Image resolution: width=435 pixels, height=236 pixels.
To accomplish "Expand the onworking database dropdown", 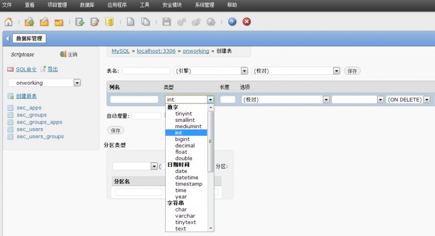I will click(77, 83).
